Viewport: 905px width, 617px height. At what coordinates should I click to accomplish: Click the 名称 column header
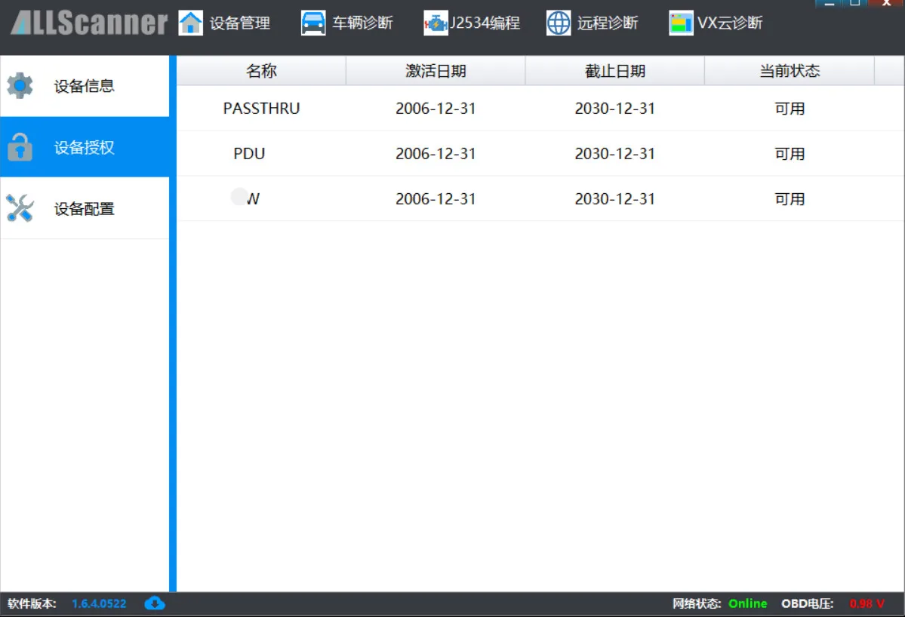[x=261, y=71]
